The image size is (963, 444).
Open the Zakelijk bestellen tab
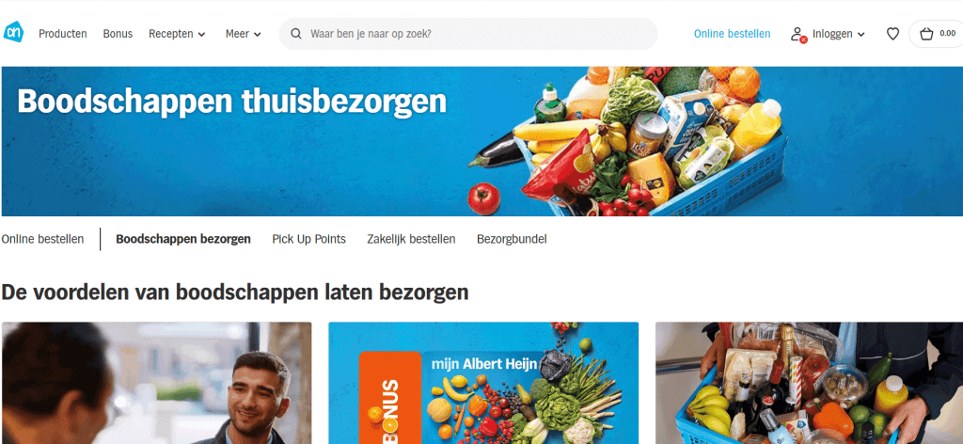[411, 239]
